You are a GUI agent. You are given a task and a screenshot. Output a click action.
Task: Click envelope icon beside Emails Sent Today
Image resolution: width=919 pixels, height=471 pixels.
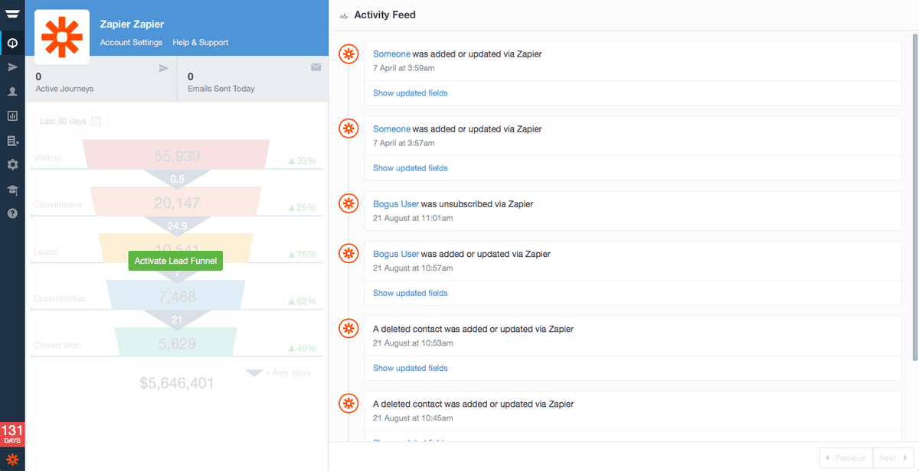316,67
